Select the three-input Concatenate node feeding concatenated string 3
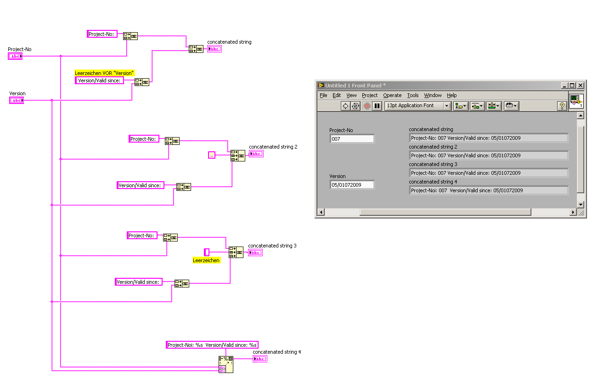 pos(236,253)
